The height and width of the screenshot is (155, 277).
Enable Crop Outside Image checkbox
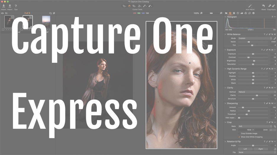point(239,133)
